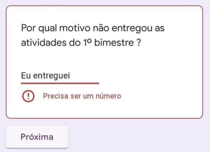Click the red exclamation error icon
This screenshot has height=152, width=210.
(28, 96)
